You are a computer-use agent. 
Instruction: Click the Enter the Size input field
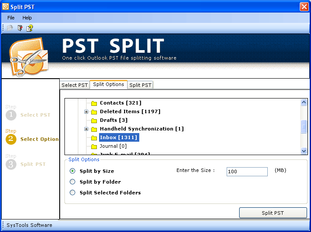point(247,172)
